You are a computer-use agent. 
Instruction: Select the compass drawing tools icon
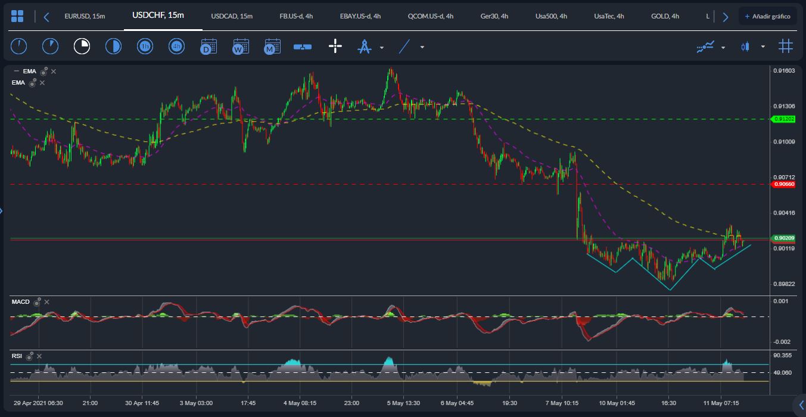[x=365, y=46]
